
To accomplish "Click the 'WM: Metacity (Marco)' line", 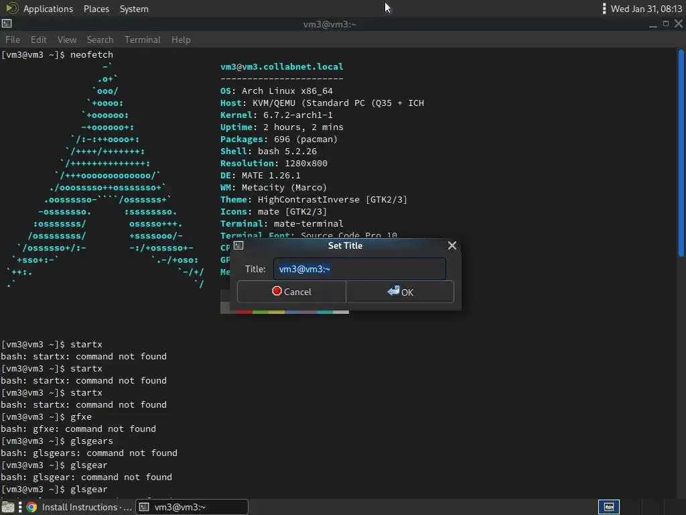I will coord(274,188).
